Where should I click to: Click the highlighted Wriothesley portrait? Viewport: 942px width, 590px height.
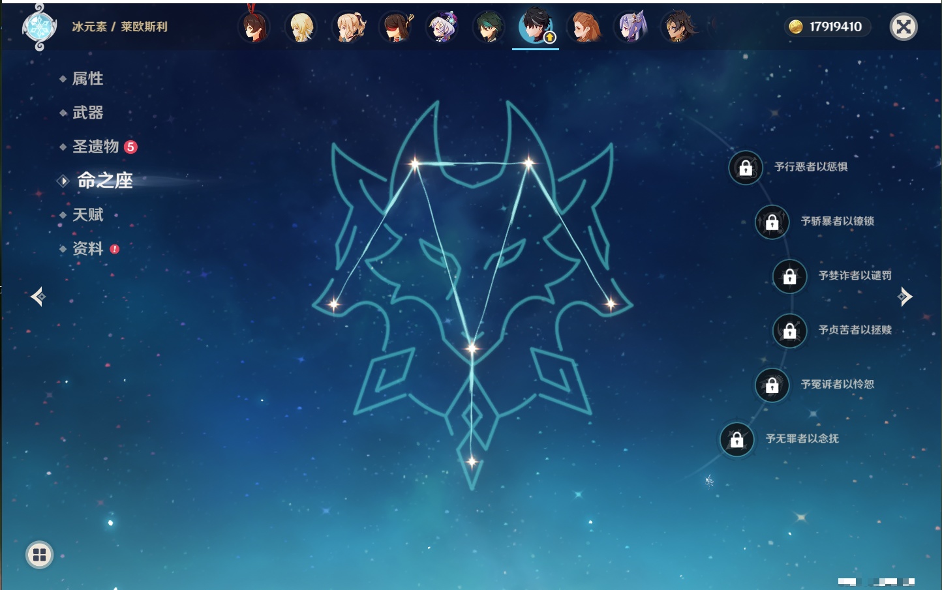(x=536, y=27)
